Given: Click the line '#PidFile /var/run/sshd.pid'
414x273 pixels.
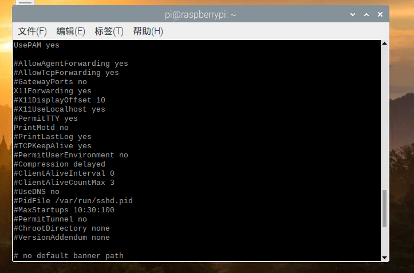Looking at the screenshot, I should 73,201.
